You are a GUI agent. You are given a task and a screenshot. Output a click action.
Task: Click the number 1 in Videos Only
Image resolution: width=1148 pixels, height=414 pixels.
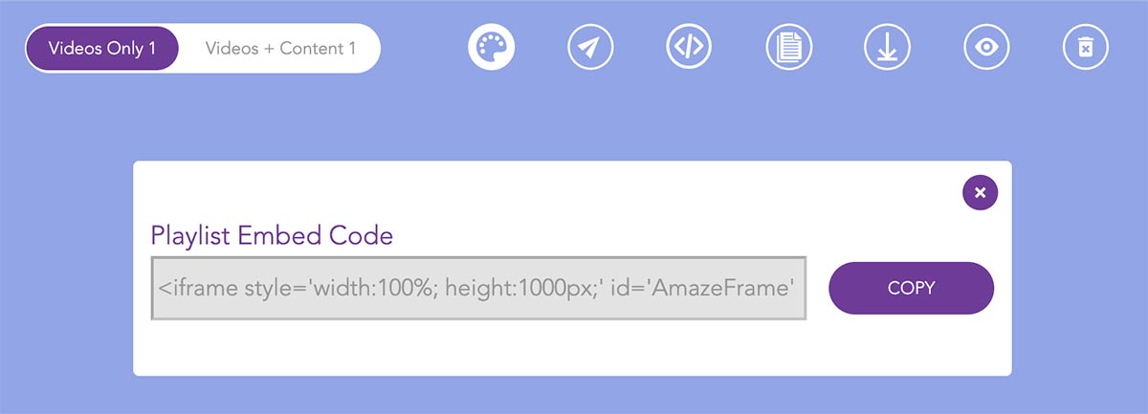(150, 48)
